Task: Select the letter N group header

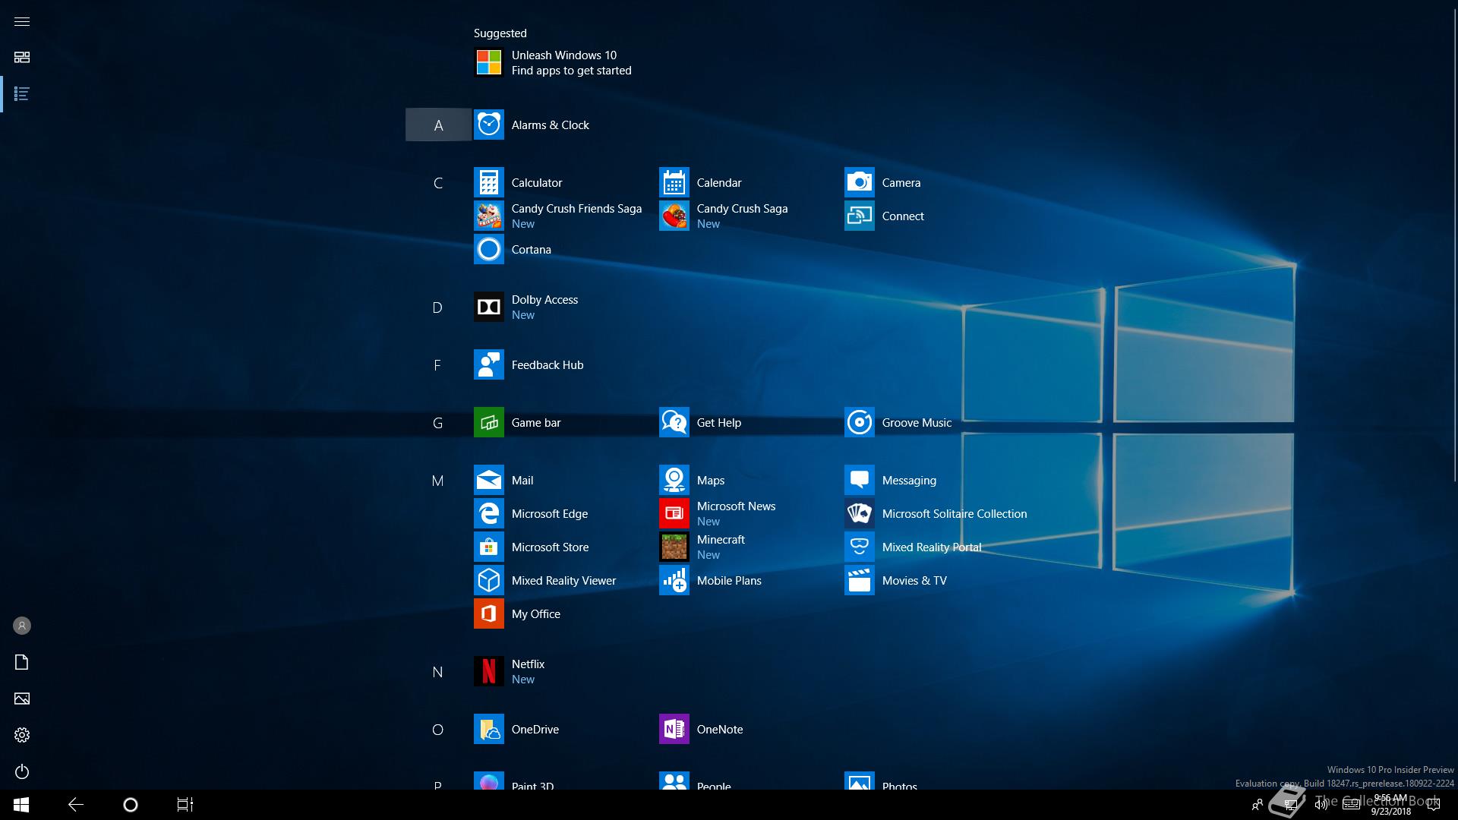Action: pyautogui.click(x=437, y=672)
